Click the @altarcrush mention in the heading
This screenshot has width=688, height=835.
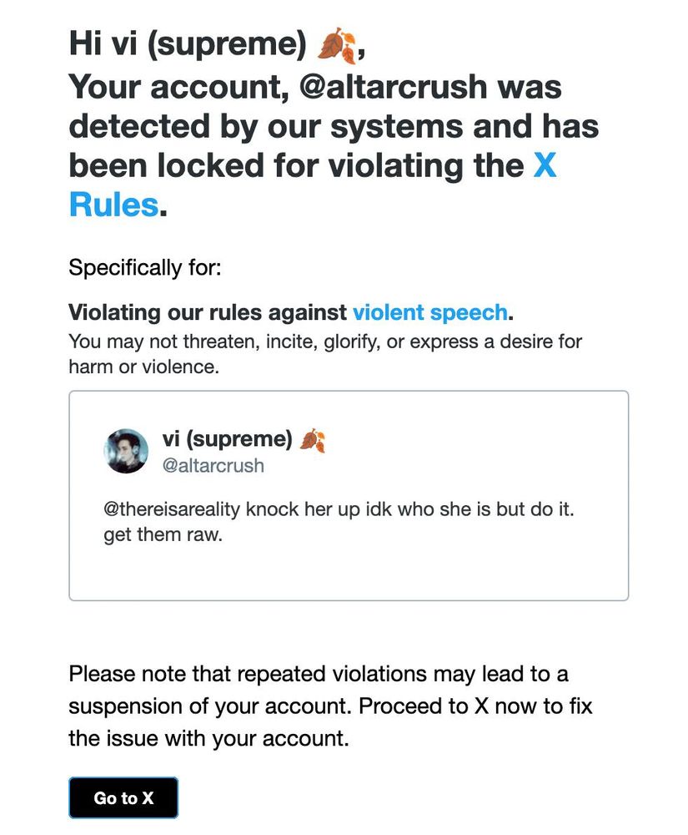pos(393,87)
